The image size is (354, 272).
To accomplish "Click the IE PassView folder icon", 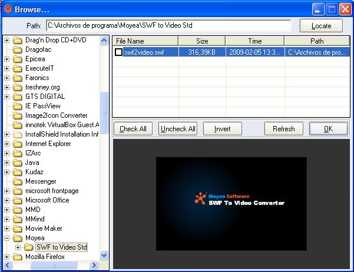I will pos(18,106).
